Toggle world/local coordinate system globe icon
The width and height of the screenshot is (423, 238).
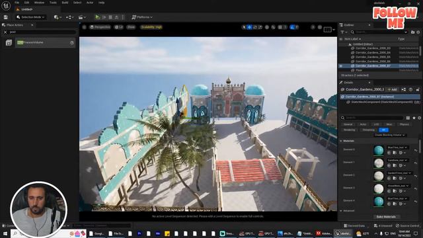pyautogui.click(x=267, y=27)
